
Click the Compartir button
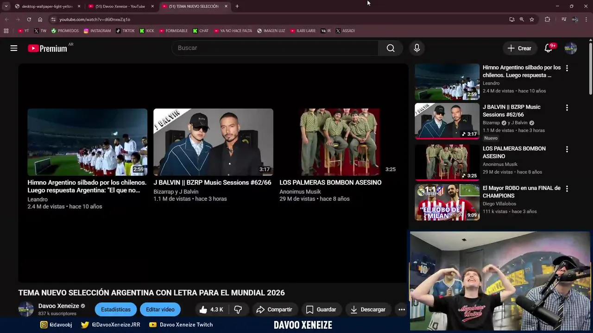pos(274,309)
